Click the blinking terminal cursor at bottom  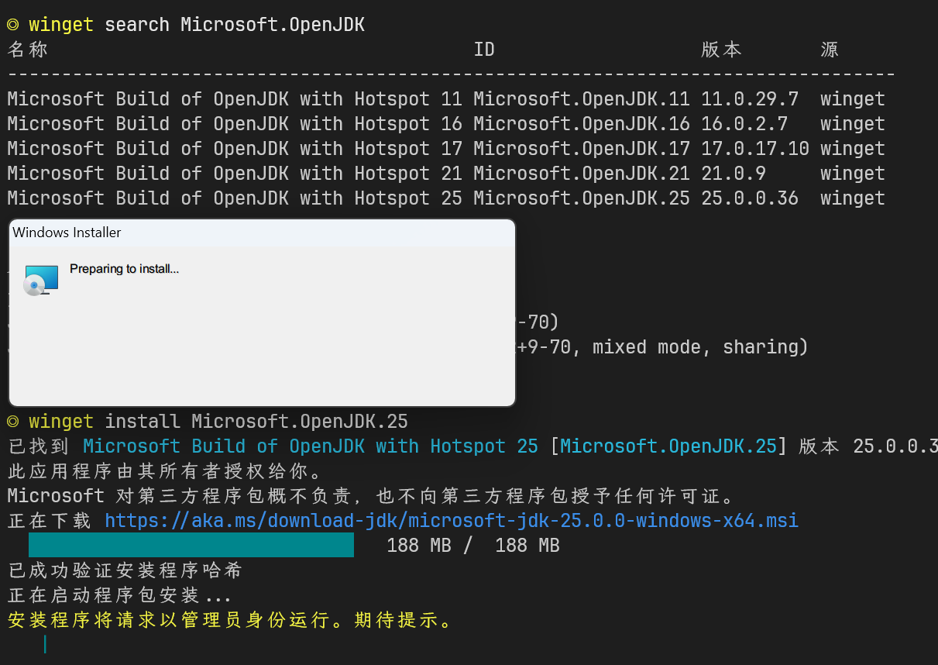tap(45, 644)
